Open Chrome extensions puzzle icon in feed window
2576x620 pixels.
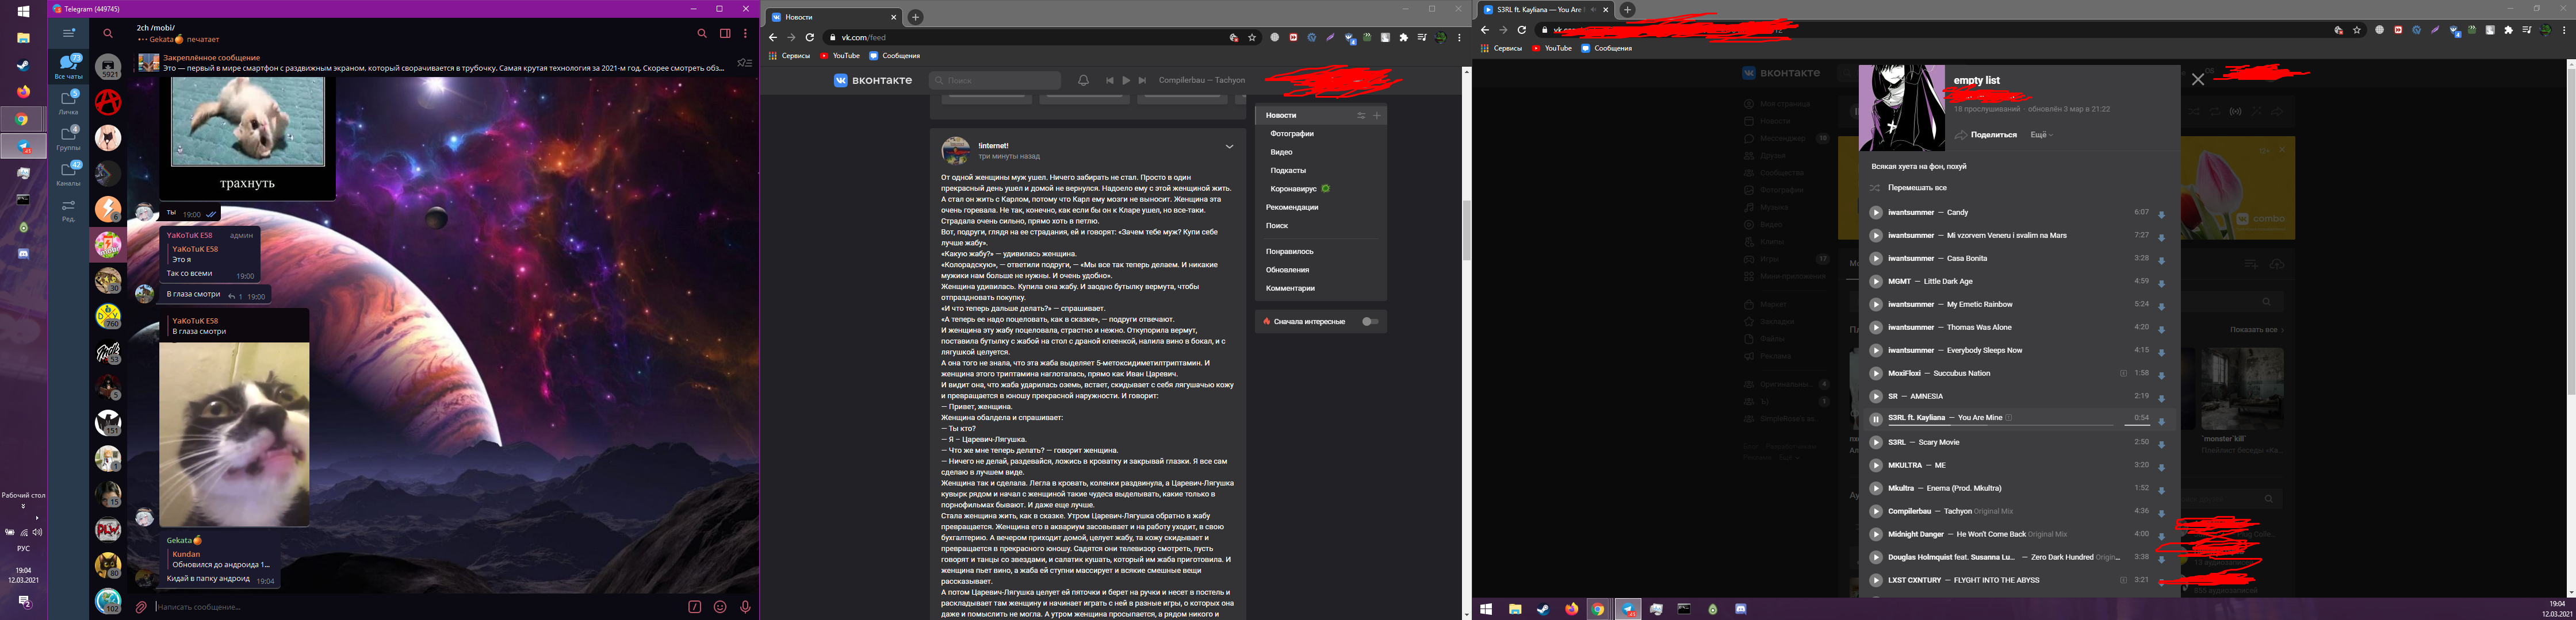[x=1404, y=38]
